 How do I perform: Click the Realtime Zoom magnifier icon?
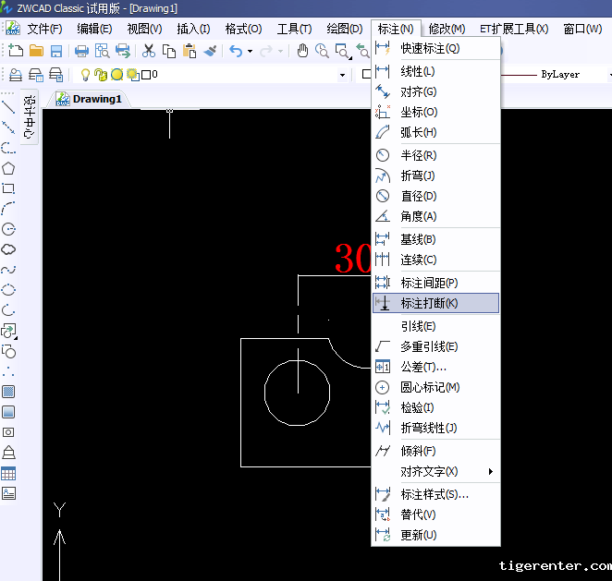[x=322, y=51]
